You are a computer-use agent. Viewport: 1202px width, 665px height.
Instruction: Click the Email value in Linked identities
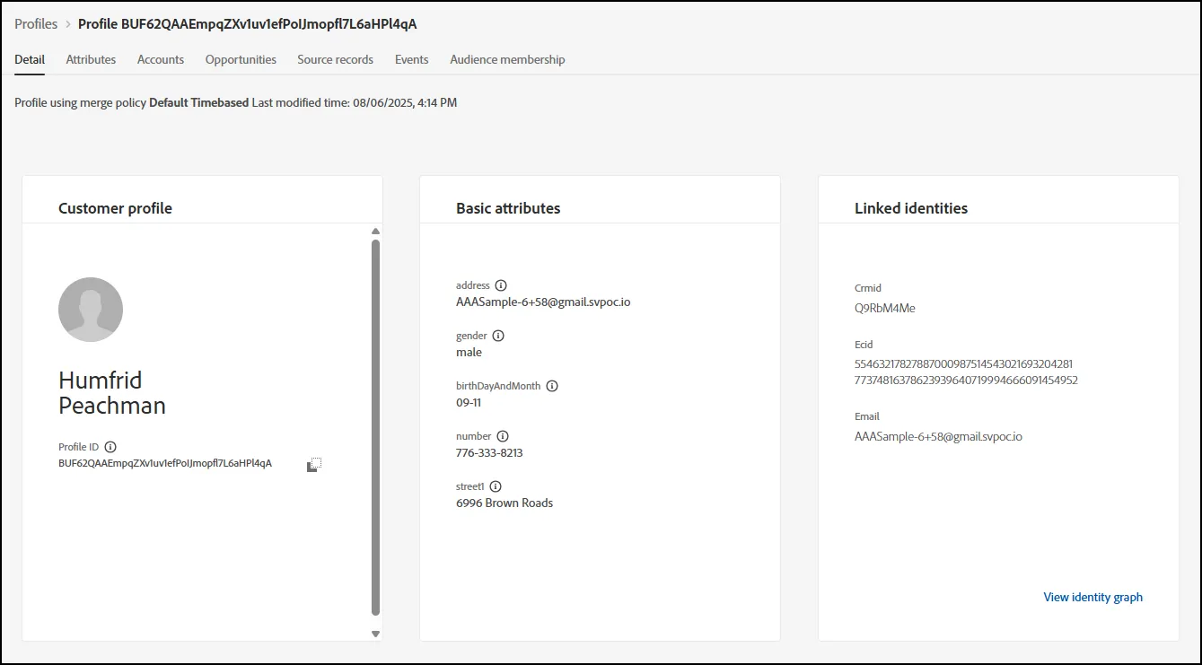pyautogui.click(x=939, y=437)
